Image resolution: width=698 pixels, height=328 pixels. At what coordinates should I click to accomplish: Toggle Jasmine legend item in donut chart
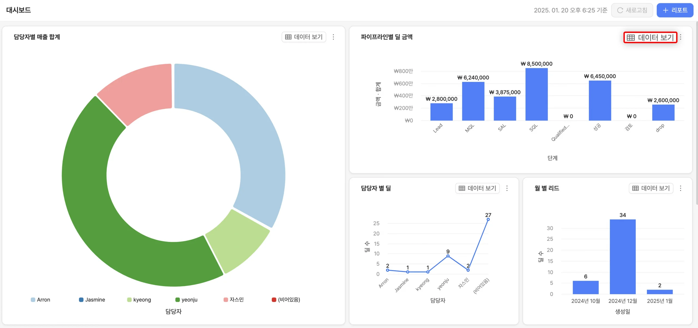click(92, 300)
